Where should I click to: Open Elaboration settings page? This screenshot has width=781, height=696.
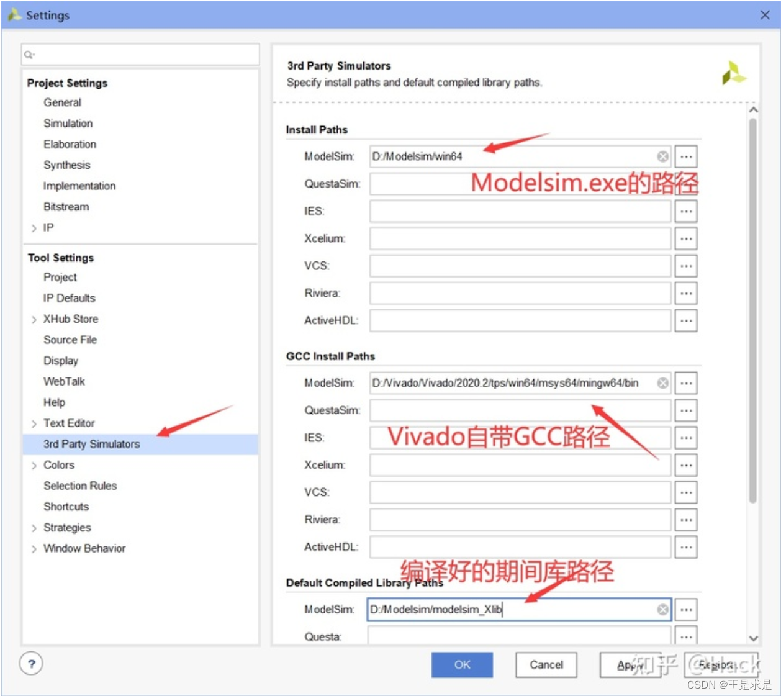point(70,144)
